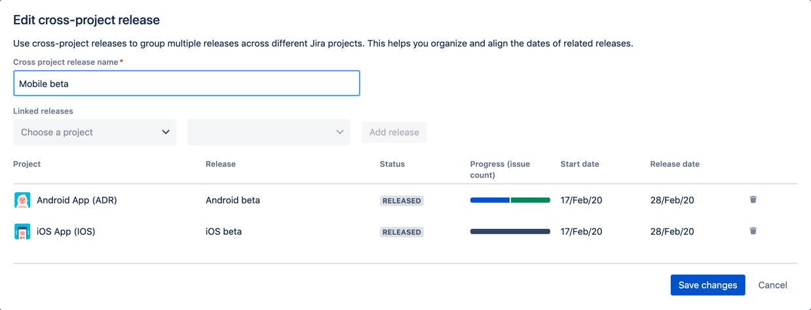
Task: Delete the iOS beta release row
Action: [753, 231]
